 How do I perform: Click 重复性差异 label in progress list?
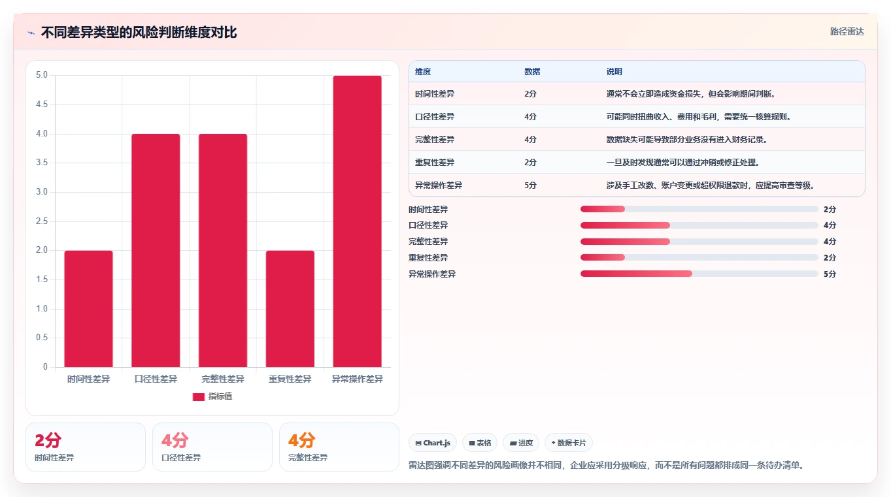428,258
